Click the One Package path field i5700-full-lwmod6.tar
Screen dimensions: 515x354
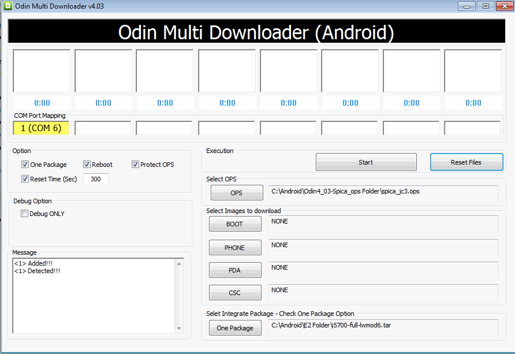383,328
